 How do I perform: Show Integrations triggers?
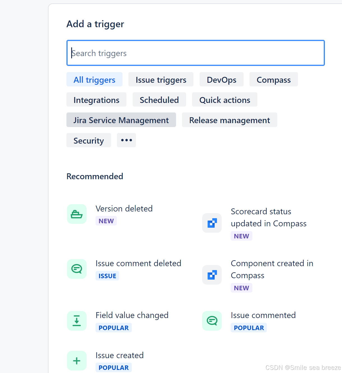[x=96, y=100]
